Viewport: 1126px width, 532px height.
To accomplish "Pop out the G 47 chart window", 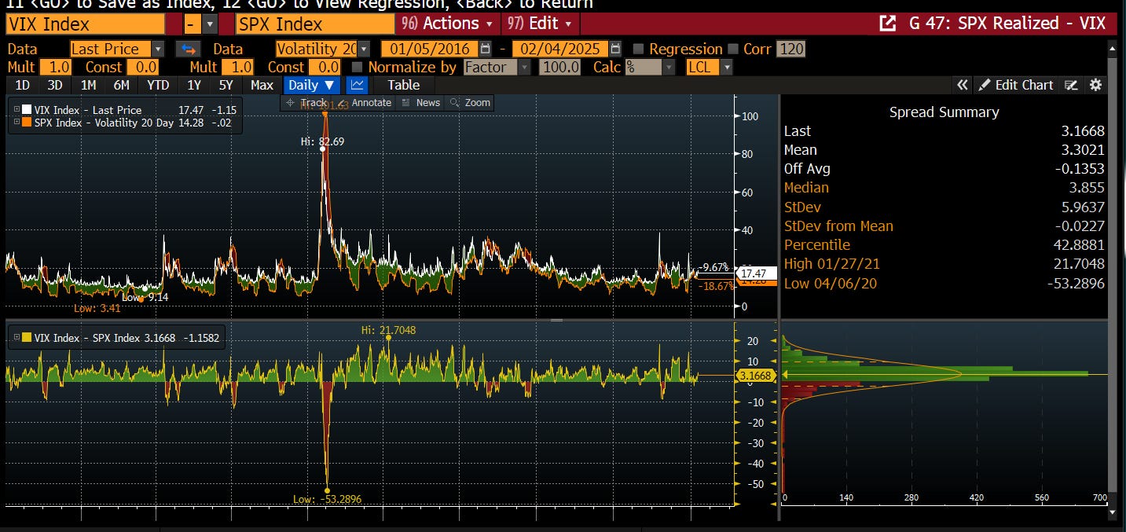I will 887,23.
